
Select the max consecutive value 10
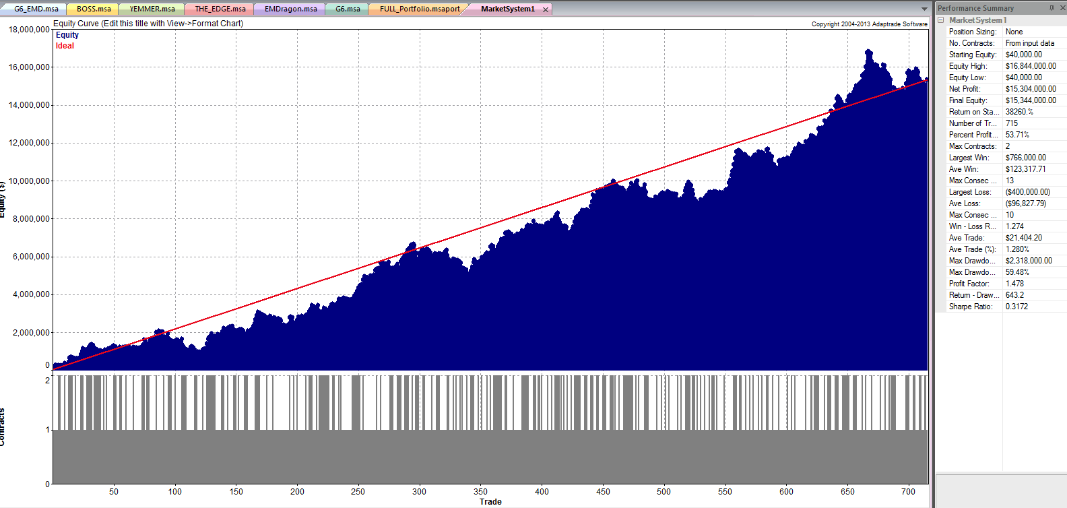[1010, 215]
